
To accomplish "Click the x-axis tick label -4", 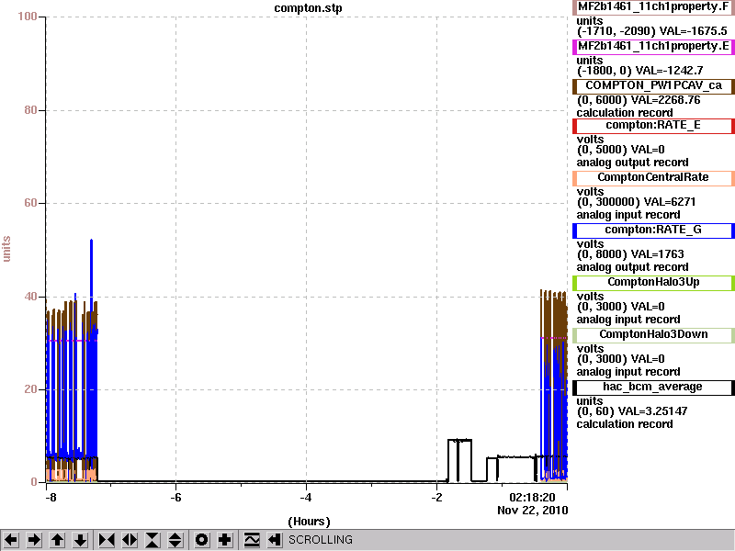I will [x=306, y=497].
